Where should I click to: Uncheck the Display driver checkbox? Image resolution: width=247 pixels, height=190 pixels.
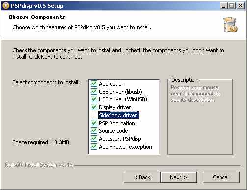tap(94, 107)
